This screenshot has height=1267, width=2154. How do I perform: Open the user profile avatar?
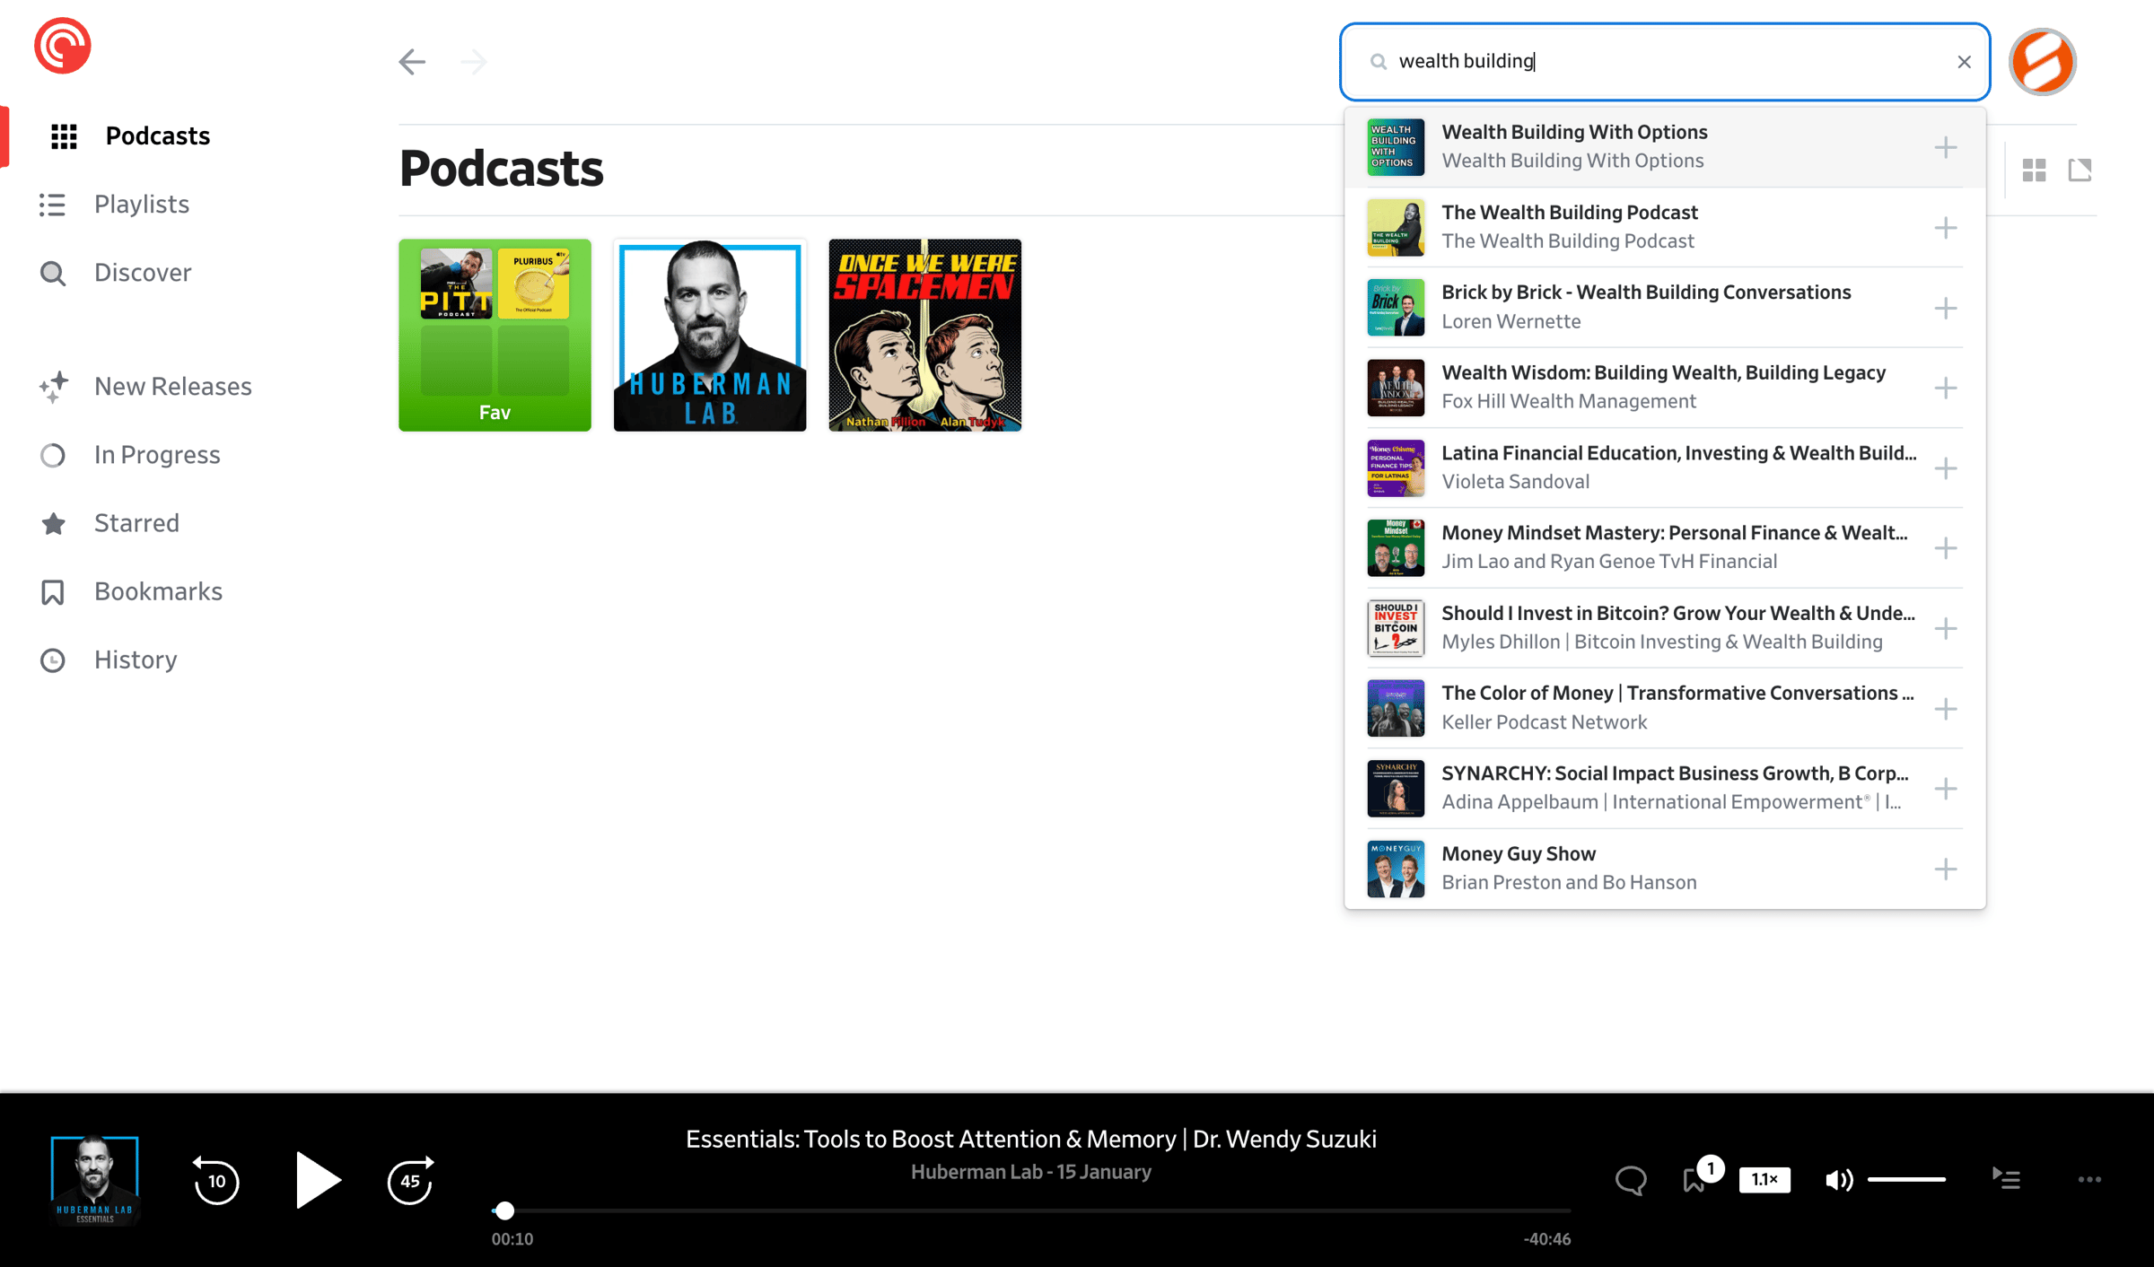click(x=2042, y=62)
